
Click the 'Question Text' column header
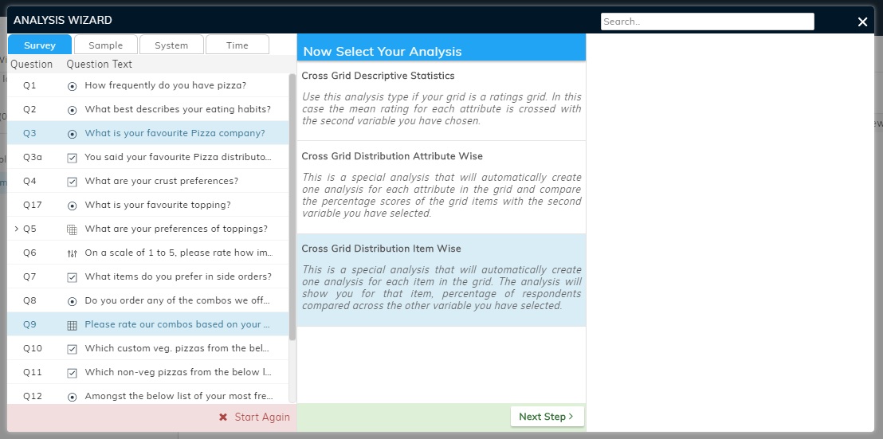(99, 65)
